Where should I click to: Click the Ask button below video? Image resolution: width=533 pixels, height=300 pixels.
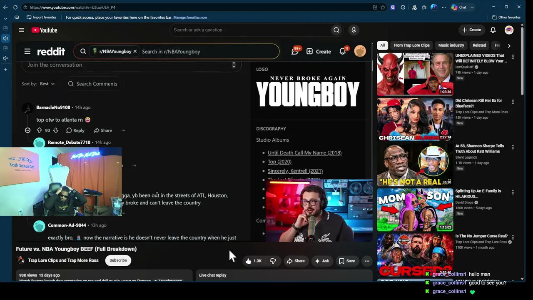click(322, 261)
